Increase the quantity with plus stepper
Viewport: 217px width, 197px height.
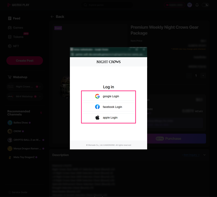click(x=203, y=76)
